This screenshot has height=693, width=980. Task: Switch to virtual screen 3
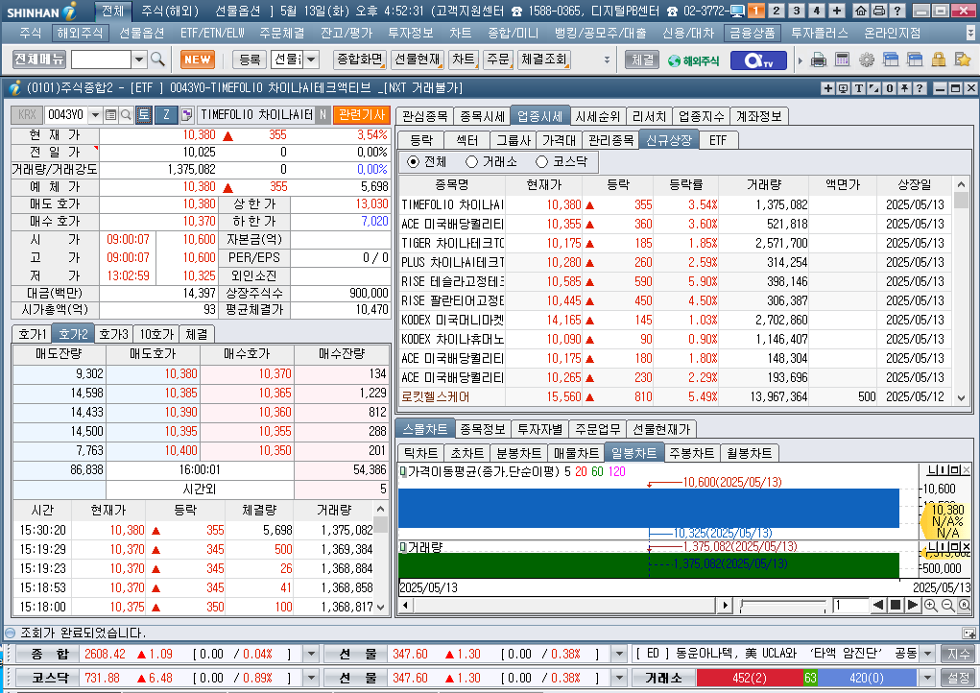tap(797, 11)
